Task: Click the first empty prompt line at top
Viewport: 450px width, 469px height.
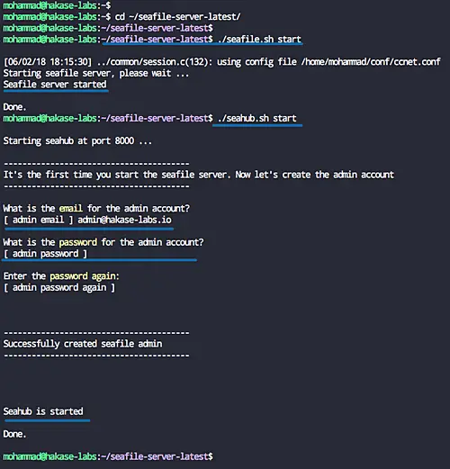Action: tap(57, 5)
